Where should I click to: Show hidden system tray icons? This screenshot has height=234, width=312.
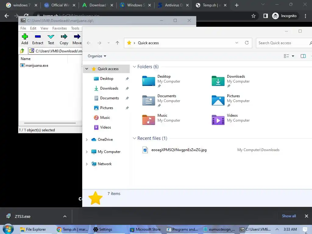point(277,229)
